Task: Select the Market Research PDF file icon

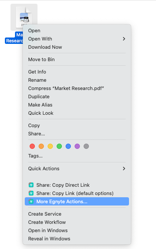Action: [x=24, y=17]
